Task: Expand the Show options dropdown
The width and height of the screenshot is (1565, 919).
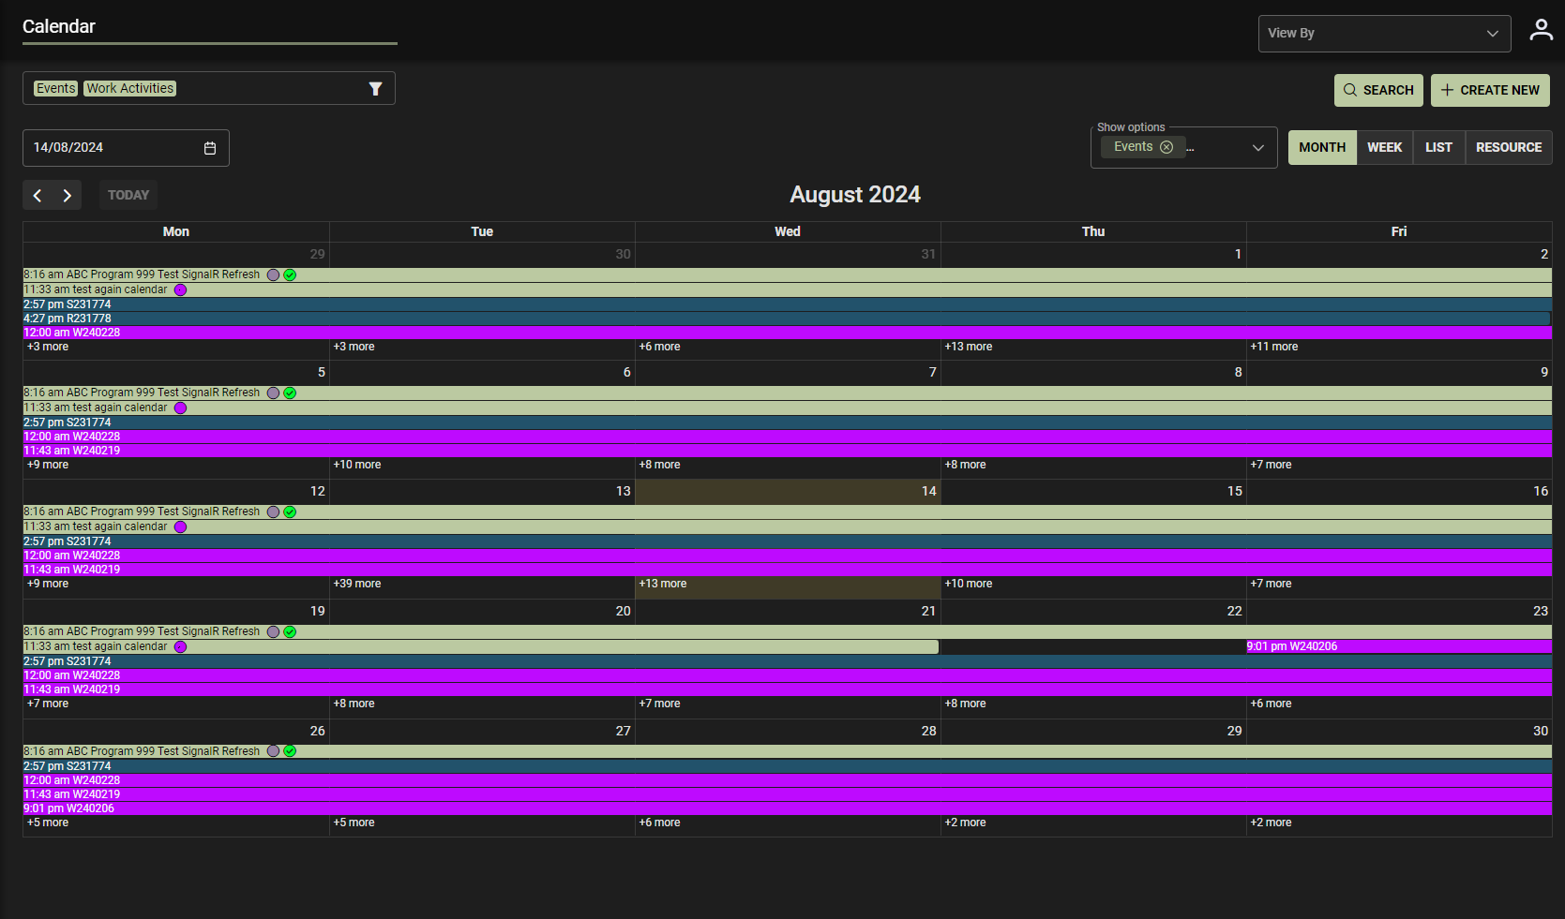Action: (x=1257, y=148)
